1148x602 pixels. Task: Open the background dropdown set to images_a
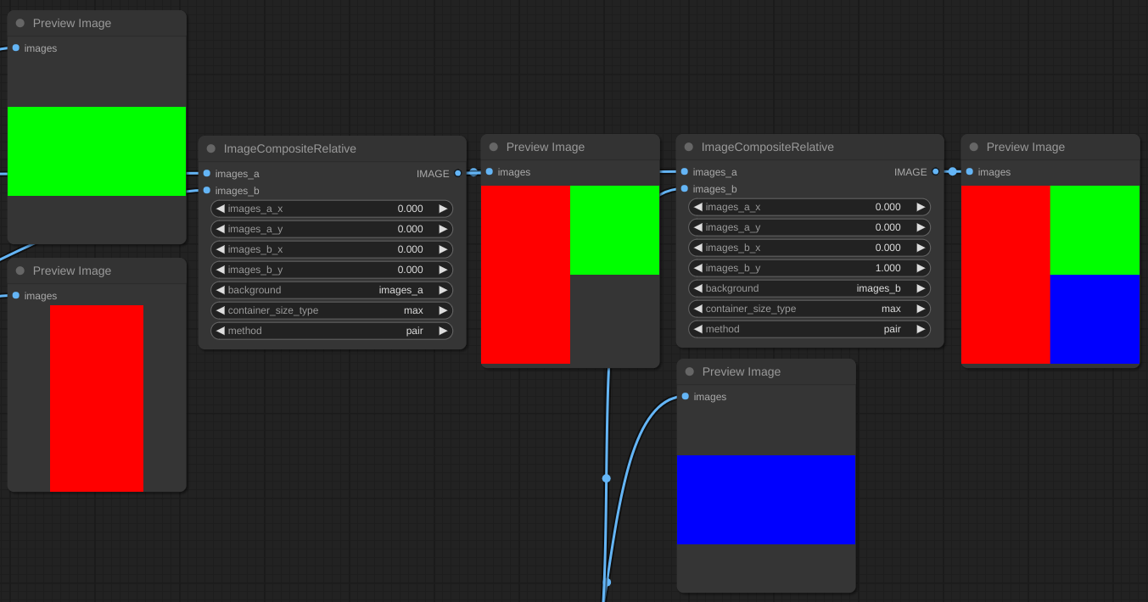click(332, 290)
